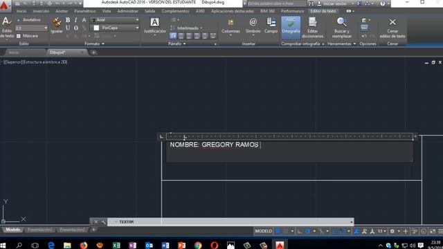Open the Justificación menu
Screen dimensions: 443x249
point(154,26)
